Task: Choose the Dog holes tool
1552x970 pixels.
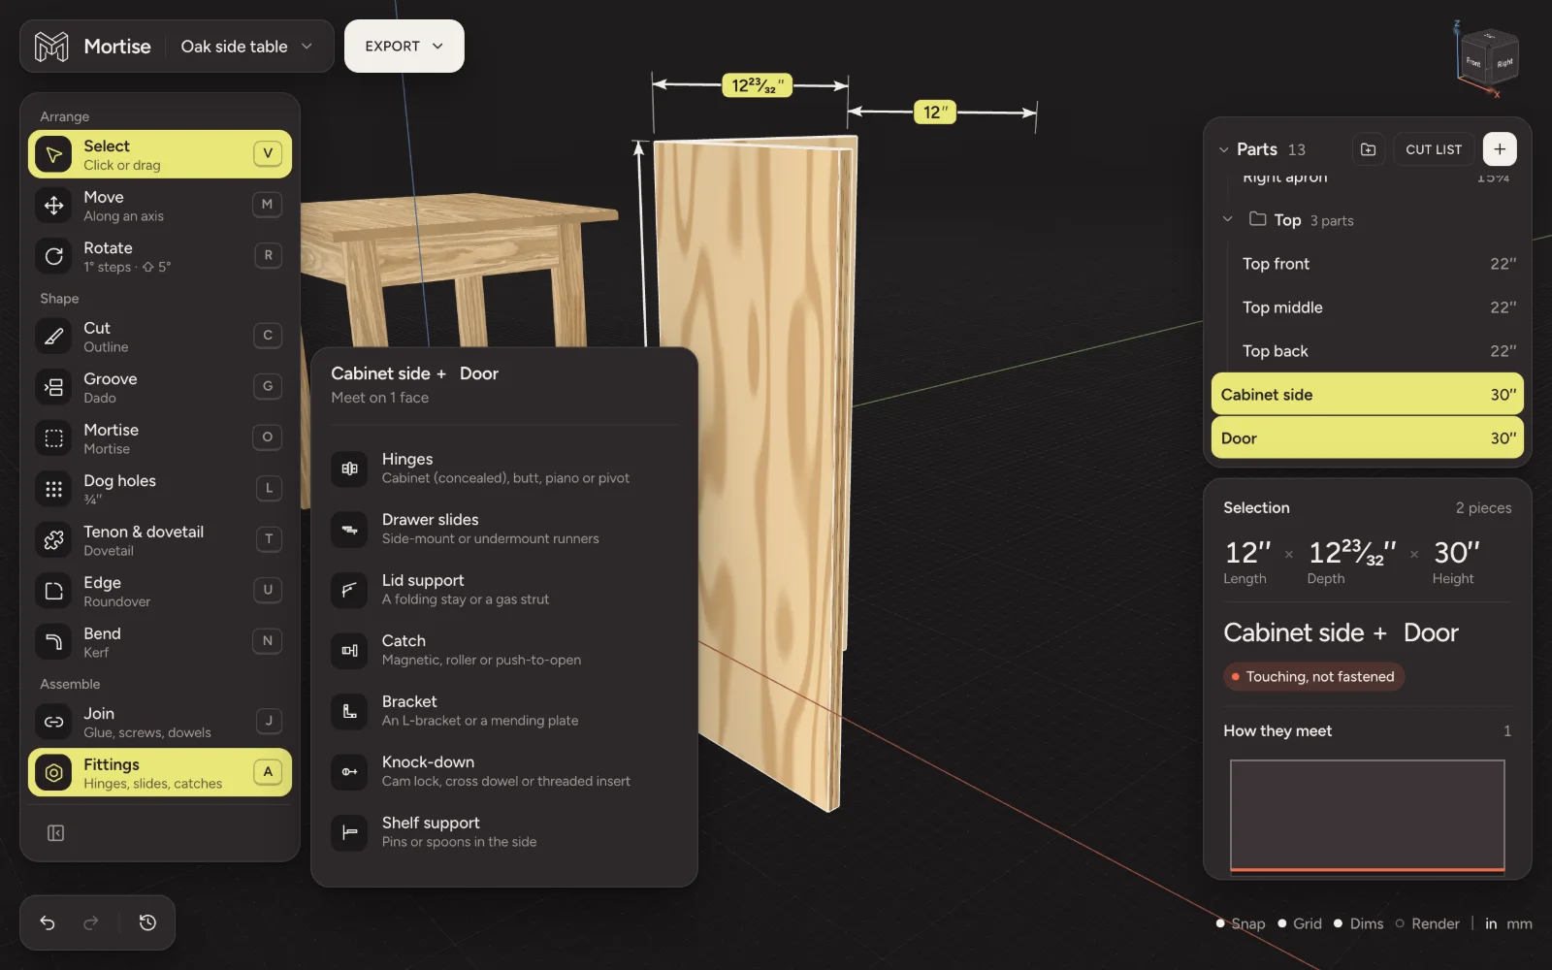Action: [160, 489]
